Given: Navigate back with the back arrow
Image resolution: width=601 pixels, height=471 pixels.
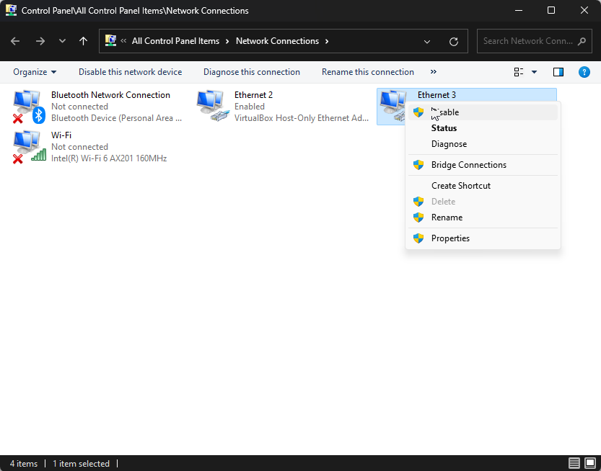Looking at the screenshot, I should click(x=16, y=42).
